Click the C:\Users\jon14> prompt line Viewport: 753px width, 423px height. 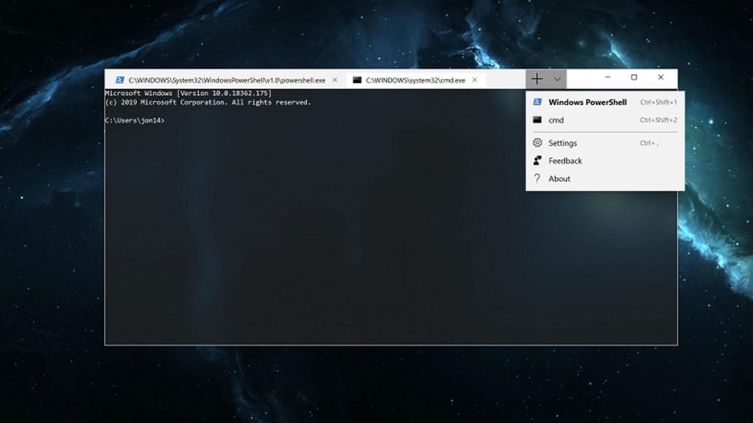pyautogui.click(x=135, y=120)
